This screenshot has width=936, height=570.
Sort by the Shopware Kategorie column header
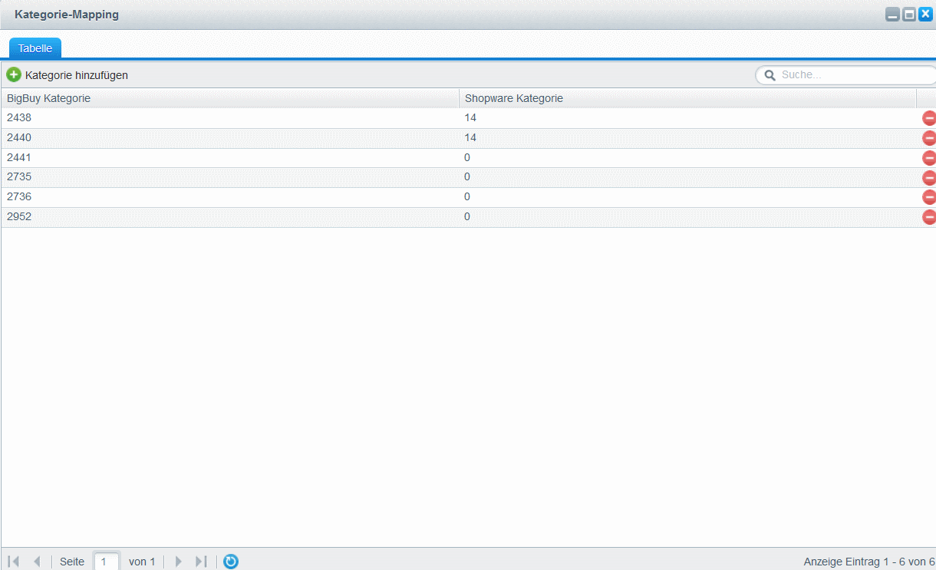coord(687,98)
